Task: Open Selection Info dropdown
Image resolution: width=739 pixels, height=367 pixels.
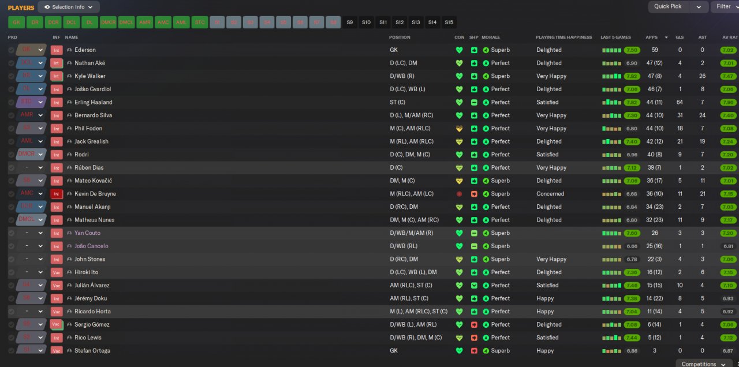Action: [x=69, y=7]
